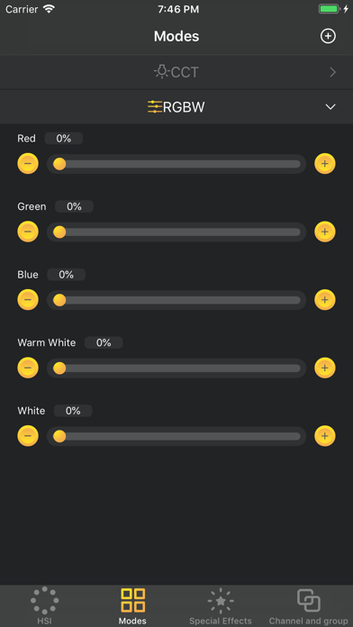The width and height of the screenshot is (353, 627).
Task: Decrease Green value with minus button
Action: [28, 232]
